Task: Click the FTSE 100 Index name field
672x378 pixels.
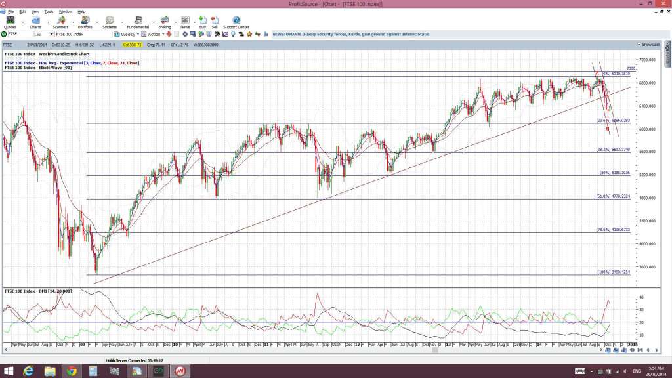Action: coord(83,34)
